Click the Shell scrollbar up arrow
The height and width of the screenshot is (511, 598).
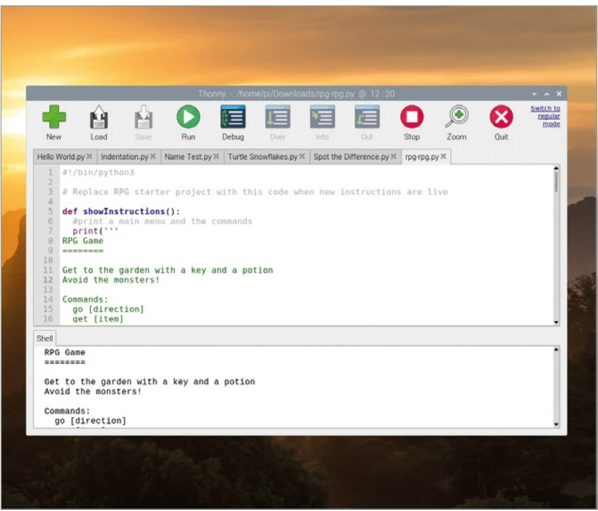tap(556, 349)
